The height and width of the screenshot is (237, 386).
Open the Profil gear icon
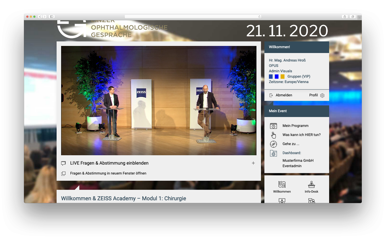(322, 95)
